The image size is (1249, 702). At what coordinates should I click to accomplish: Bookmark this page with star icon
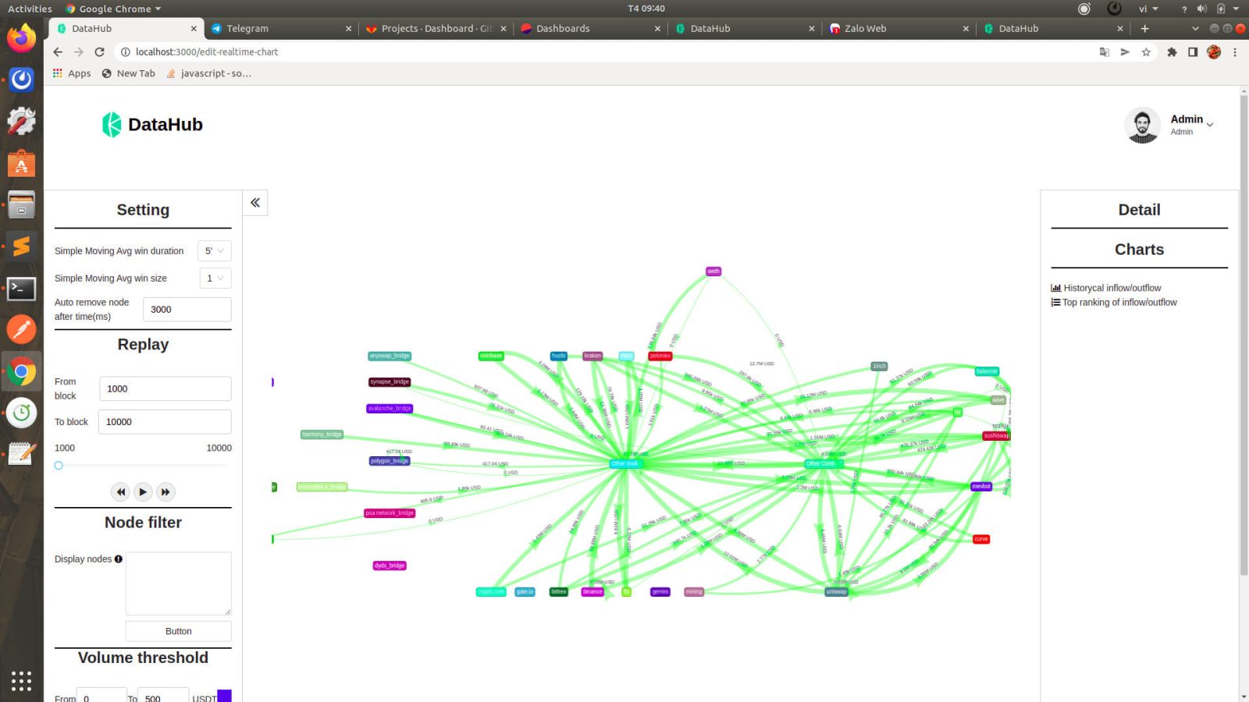(x=1146, y=52)
